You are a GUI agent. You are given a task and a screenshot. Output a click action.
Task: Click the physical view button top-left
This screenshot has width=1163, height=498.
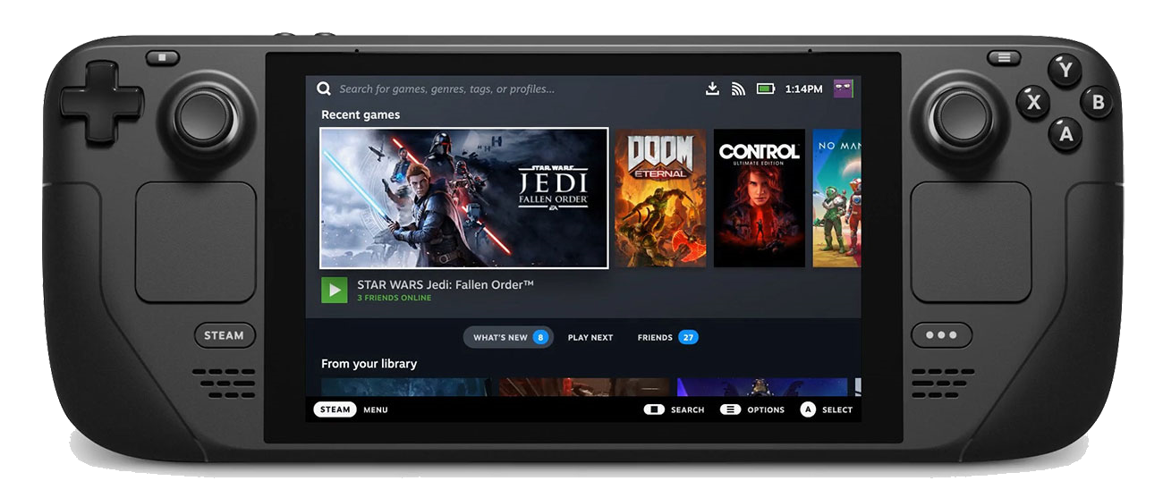pos(163,57)
